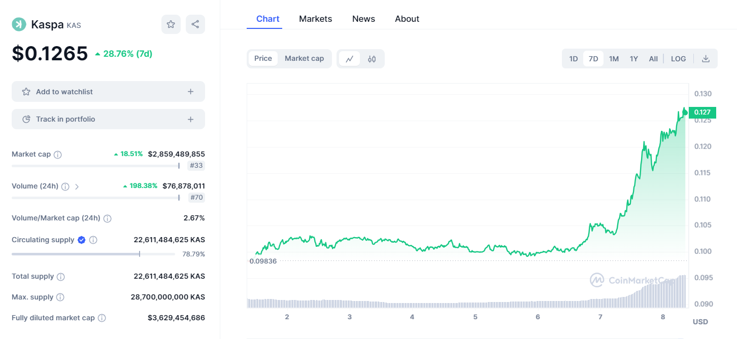Open Circulating supply info icon
The image size is (737, 339).
[93, 240]
